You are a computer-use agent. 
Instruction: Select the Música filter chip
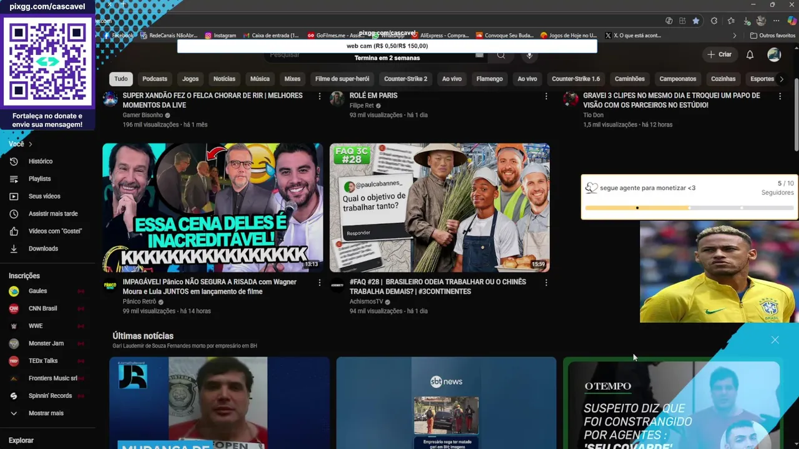point(260,79)
